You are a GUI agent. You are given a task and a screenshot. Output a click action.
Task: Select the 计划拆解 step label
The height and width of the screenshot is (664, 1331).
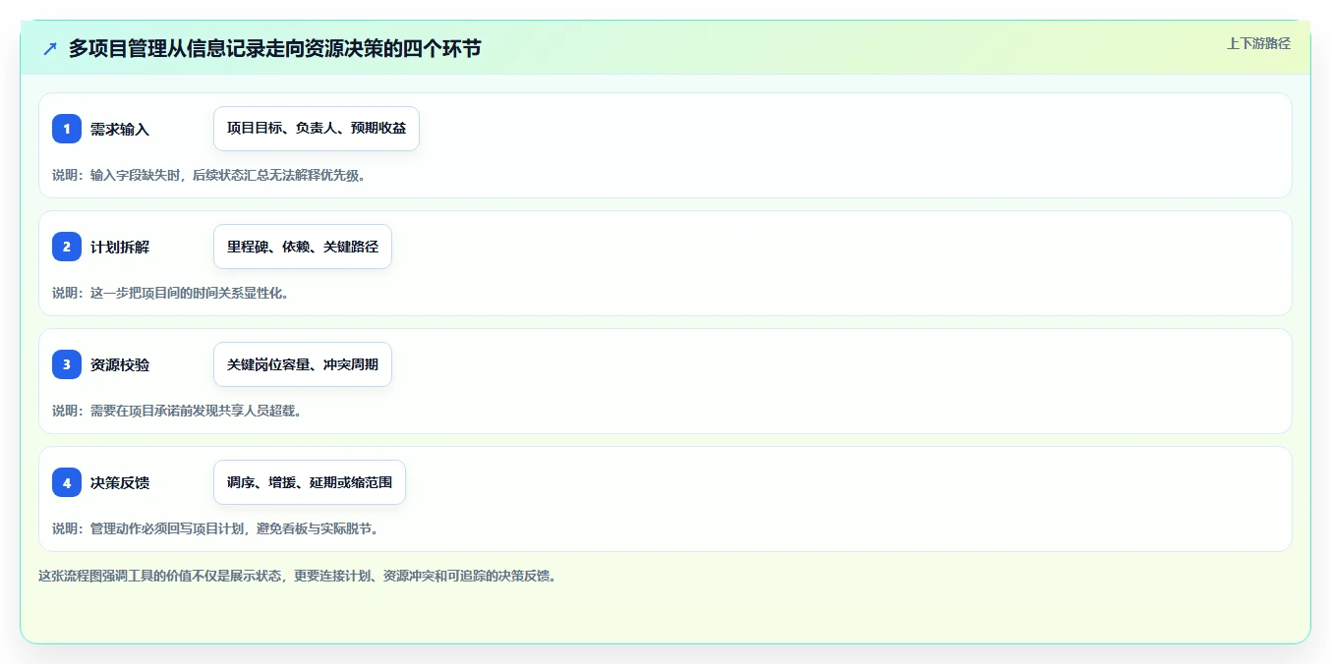120,248
